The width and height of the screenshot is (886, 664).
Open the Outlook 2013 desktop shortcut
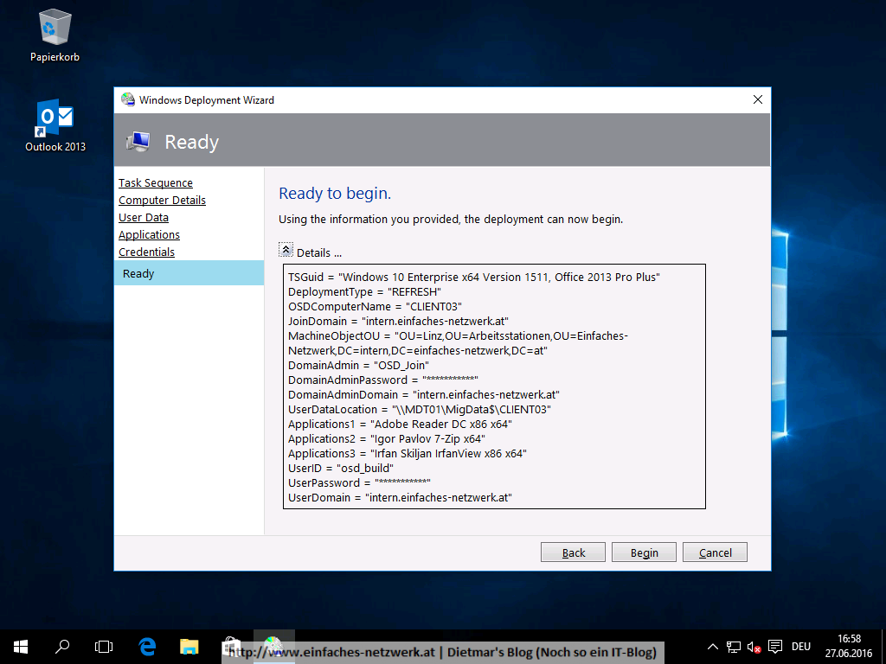55,125
